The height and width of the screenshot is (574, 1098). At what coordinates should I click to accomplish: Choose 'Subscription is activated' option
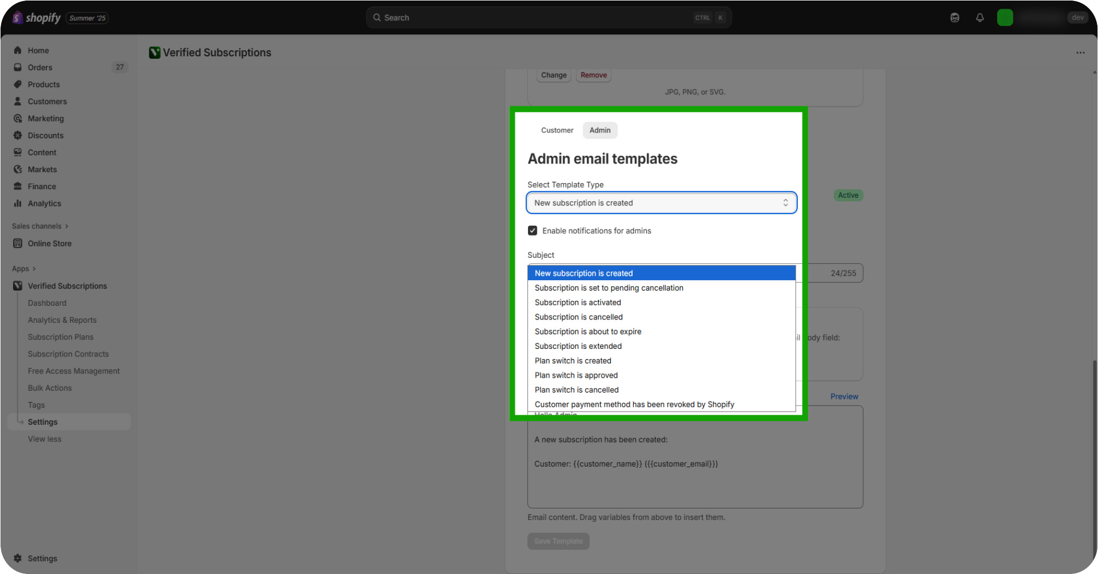[662, 303]
